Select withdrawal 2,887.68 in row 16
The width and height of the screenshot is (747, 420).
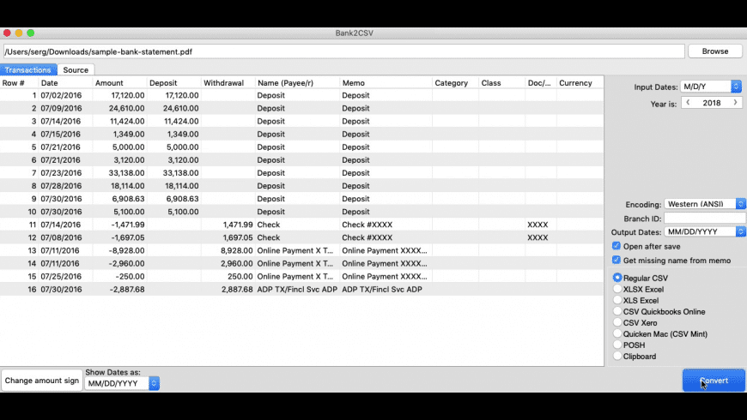(237, 289)
